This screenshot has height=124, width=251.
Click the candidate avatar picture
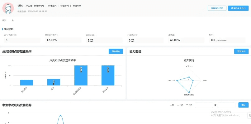click(8, 8)
